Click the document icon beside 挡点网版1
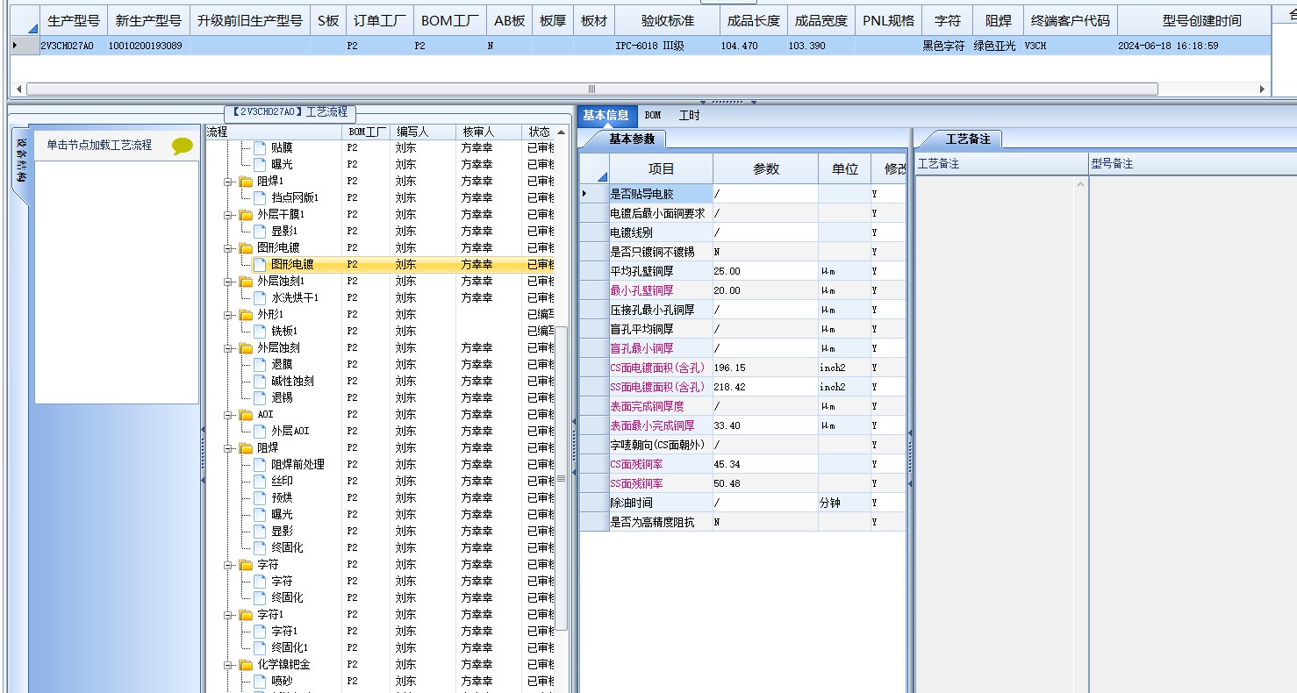Viewport: 1297px width, 693px height. pos(260,197)
